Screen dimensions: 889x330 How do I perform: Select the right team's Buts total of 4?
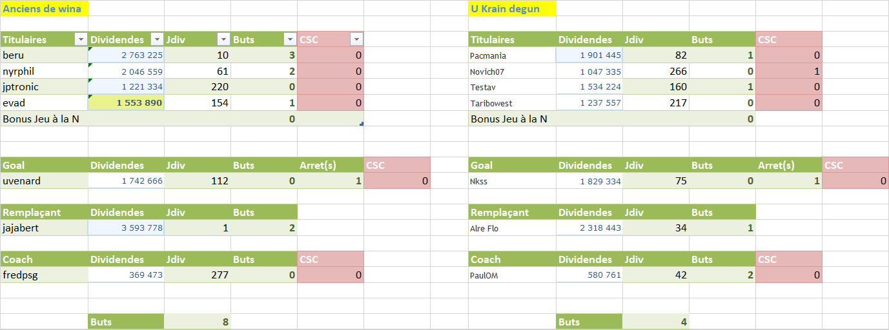coord(655,322)
